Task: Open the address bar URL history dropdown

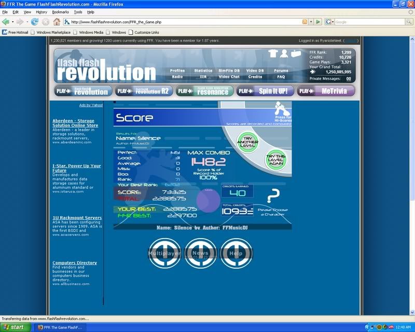Action: click(x=311, y=22)
